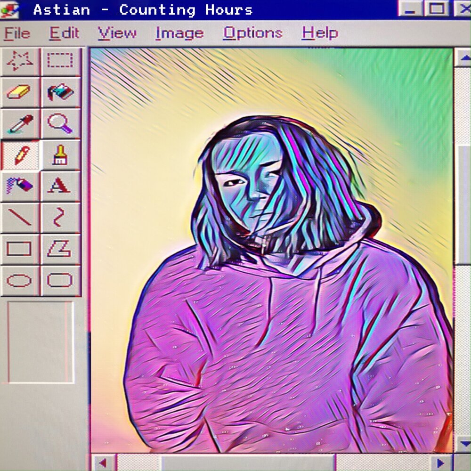
Task: Select the Curve tool
Action: 60,217
